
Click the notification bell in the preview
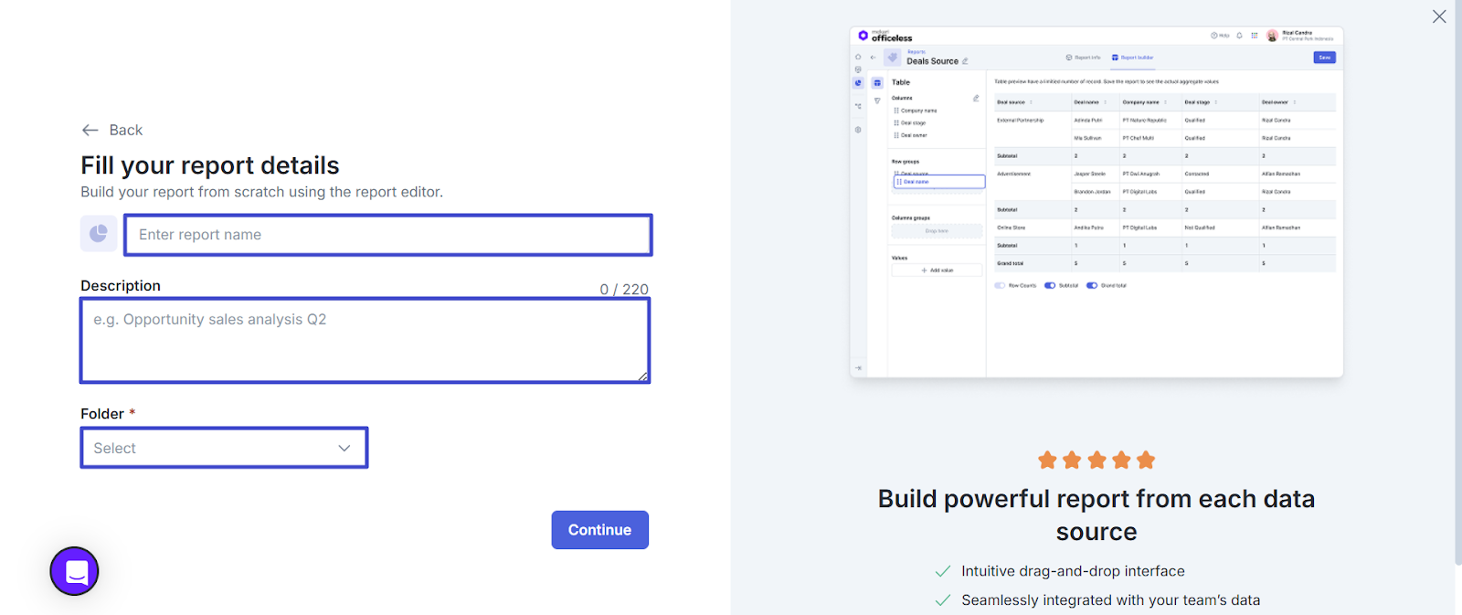point(1239,36)
